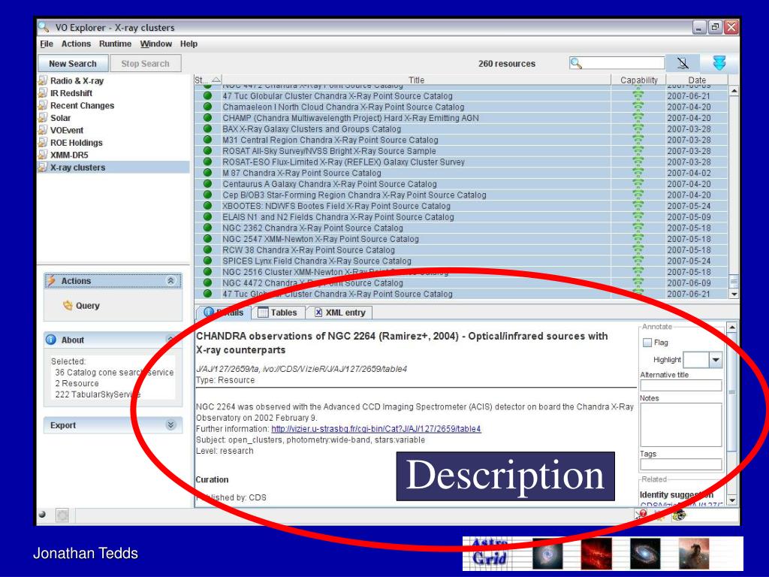Click the green status dot in the CHAMP row

tap(207, 118)
